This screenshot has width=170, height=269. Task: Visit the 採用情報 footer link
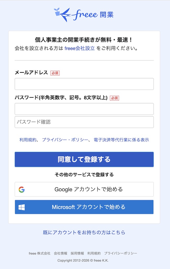77,254
